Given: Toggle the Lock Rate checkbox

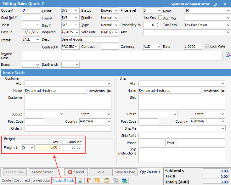Looking at the screenshot, I should tap(206, 47).
